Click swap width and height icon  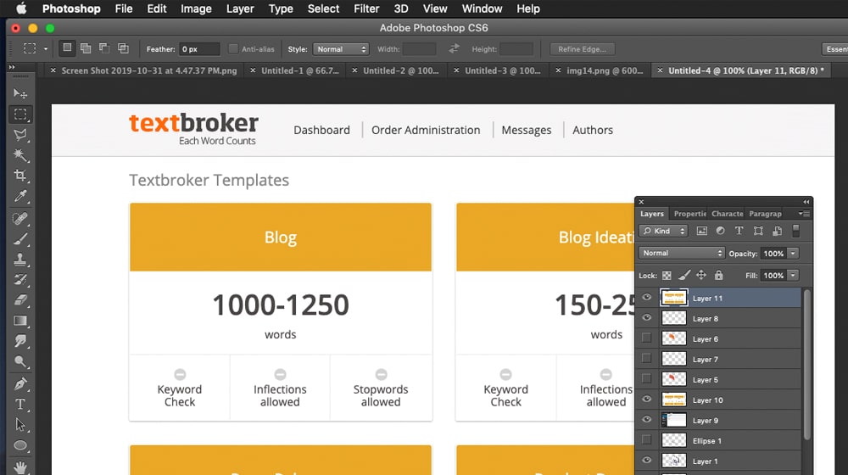454,48
